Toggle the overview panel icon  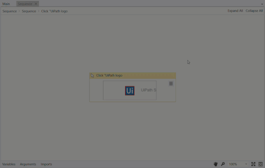click(x=260, y=164)
